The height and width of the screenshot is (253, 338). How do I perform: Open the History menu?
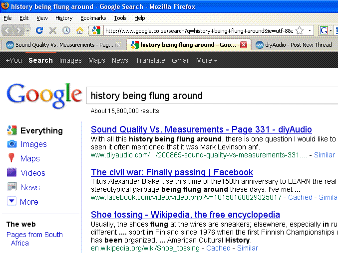click(64, 18)
